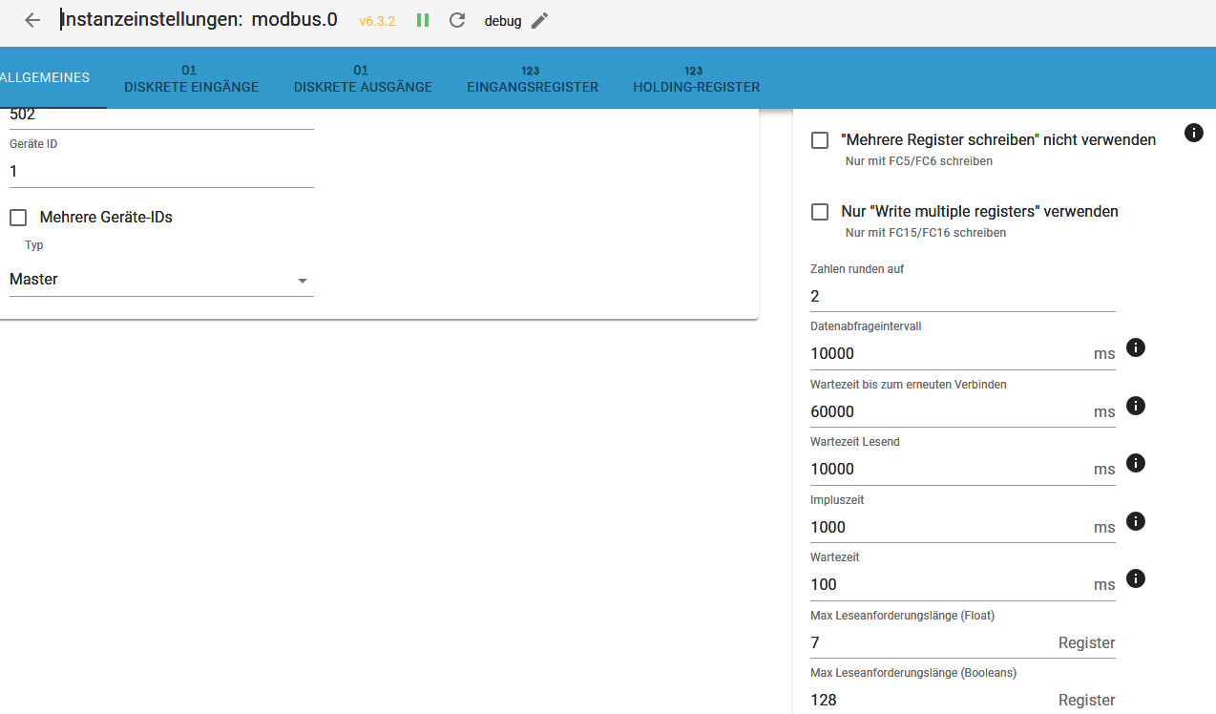The width and height of the screenshot is (1216, 714).
Task: Show info icon for Wartezeit Lesend
Action: point(1135,463)
